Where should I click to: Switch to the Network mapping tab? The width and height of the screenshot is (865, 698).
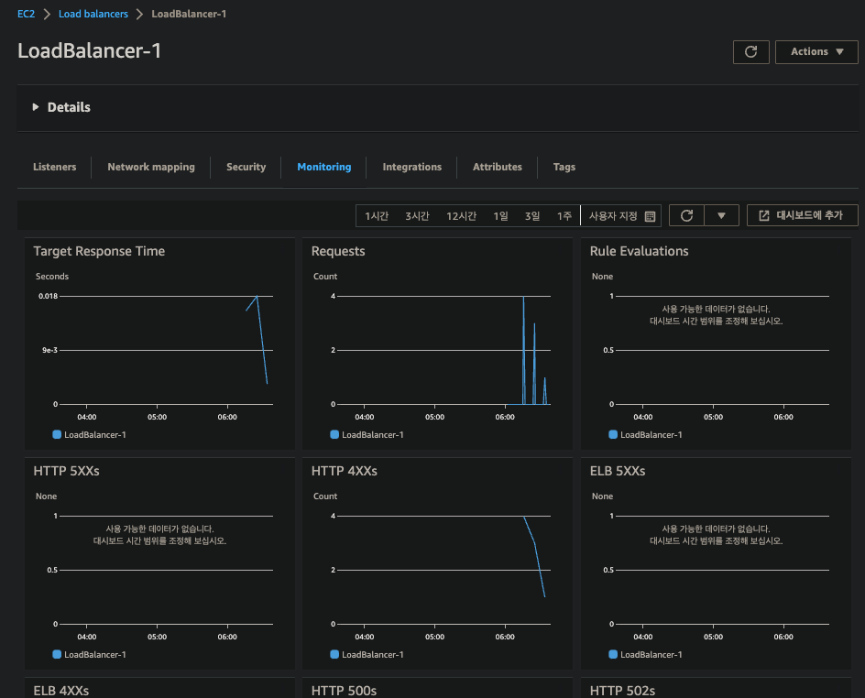tap(151, 167)
